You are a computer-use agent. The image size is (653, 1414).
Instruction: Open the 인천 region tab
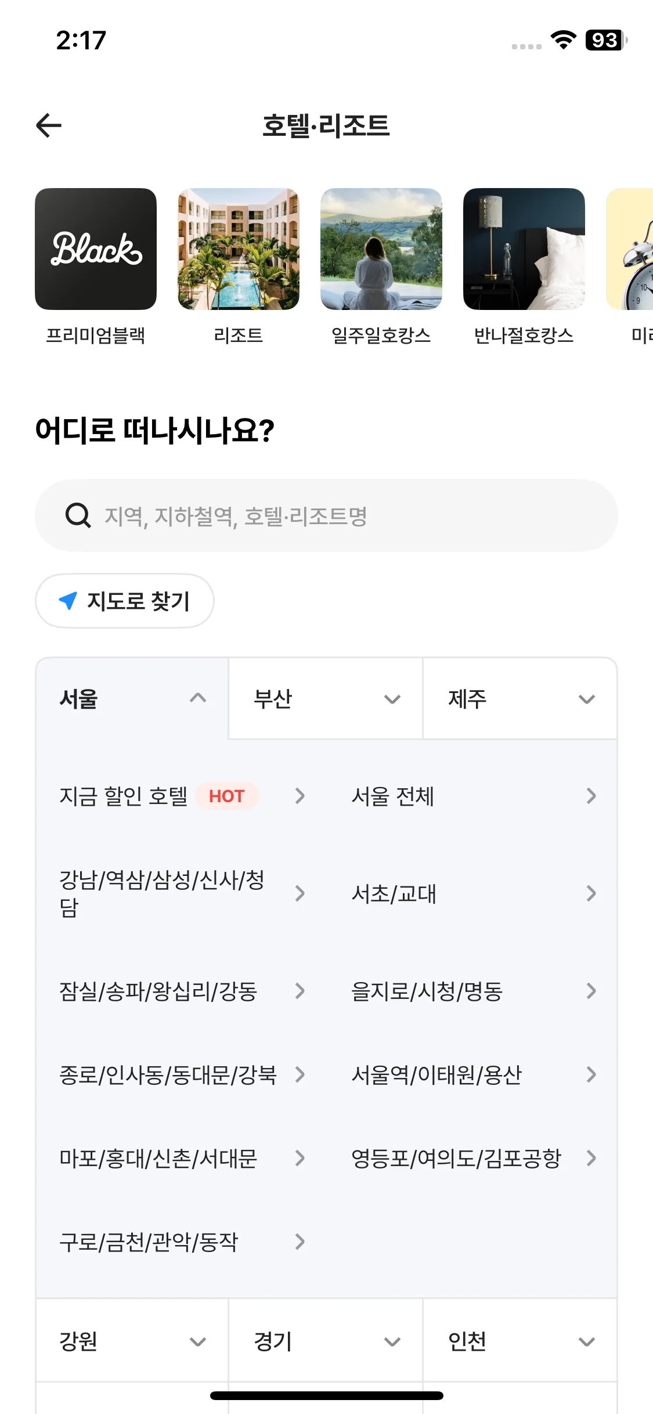click(x=519, y=1341)
